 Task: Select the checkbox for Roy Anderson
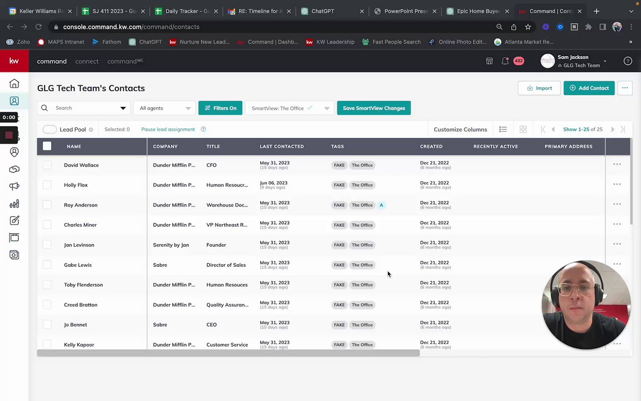pyautogui.click(x=47, y=205)
